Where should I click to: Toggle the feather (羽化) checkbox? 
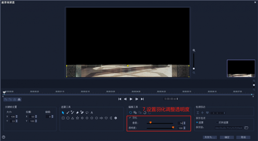pyautogui.click(x=130, y=118)
